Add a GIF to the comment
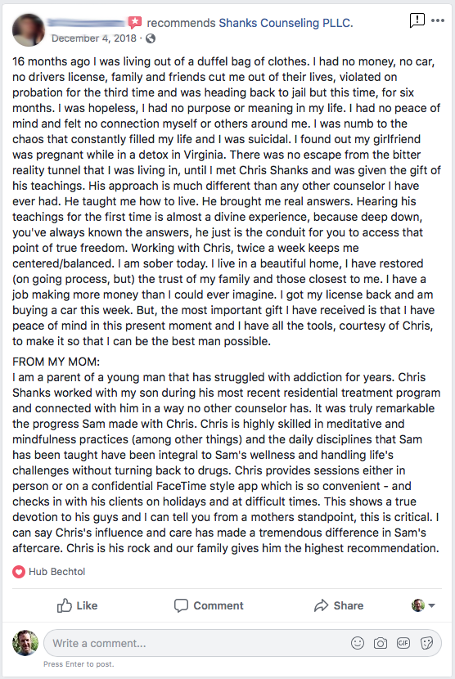Image resolution: width=455 pixels, height=679 pixels. tap(403, 643)
